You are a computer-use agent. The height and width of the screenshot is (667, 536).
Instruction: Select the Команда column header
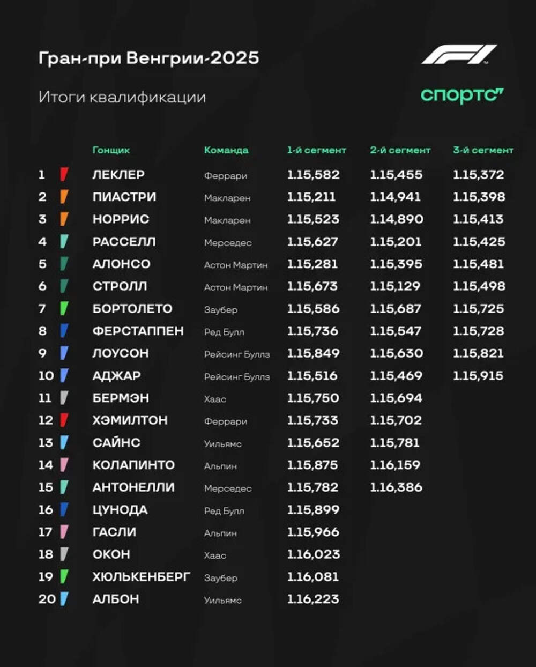click(x=226, y=150)
